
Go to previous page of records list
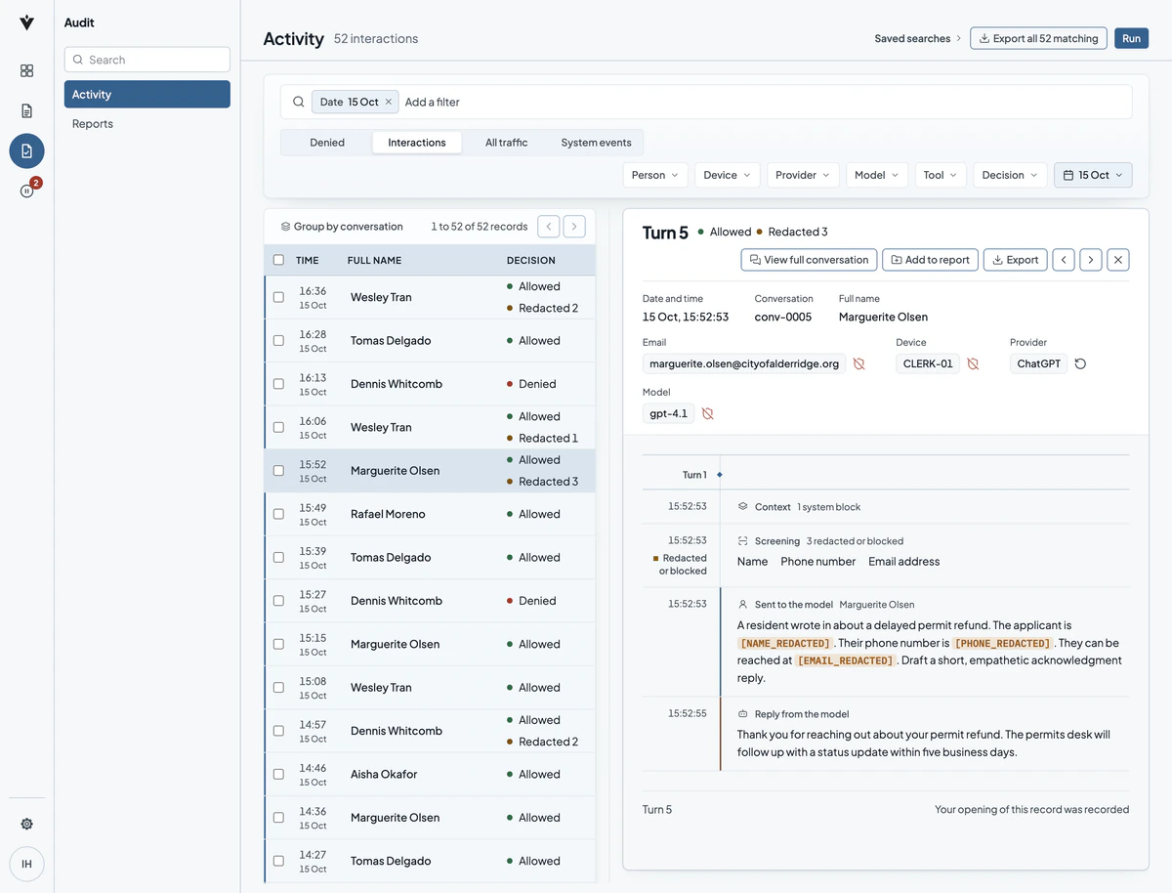(x=549, y=227)
